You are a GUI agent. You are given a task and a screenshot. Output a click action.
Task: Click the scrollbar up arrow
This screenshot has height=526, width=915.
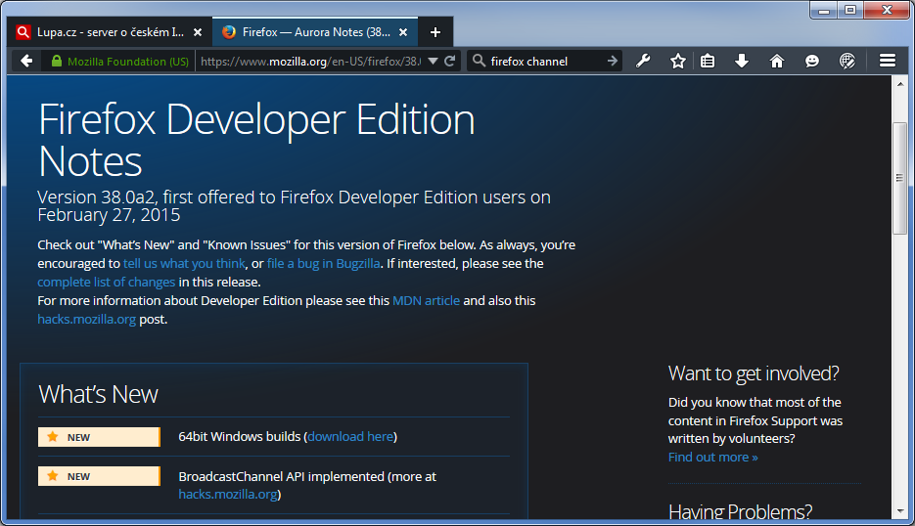899,84
